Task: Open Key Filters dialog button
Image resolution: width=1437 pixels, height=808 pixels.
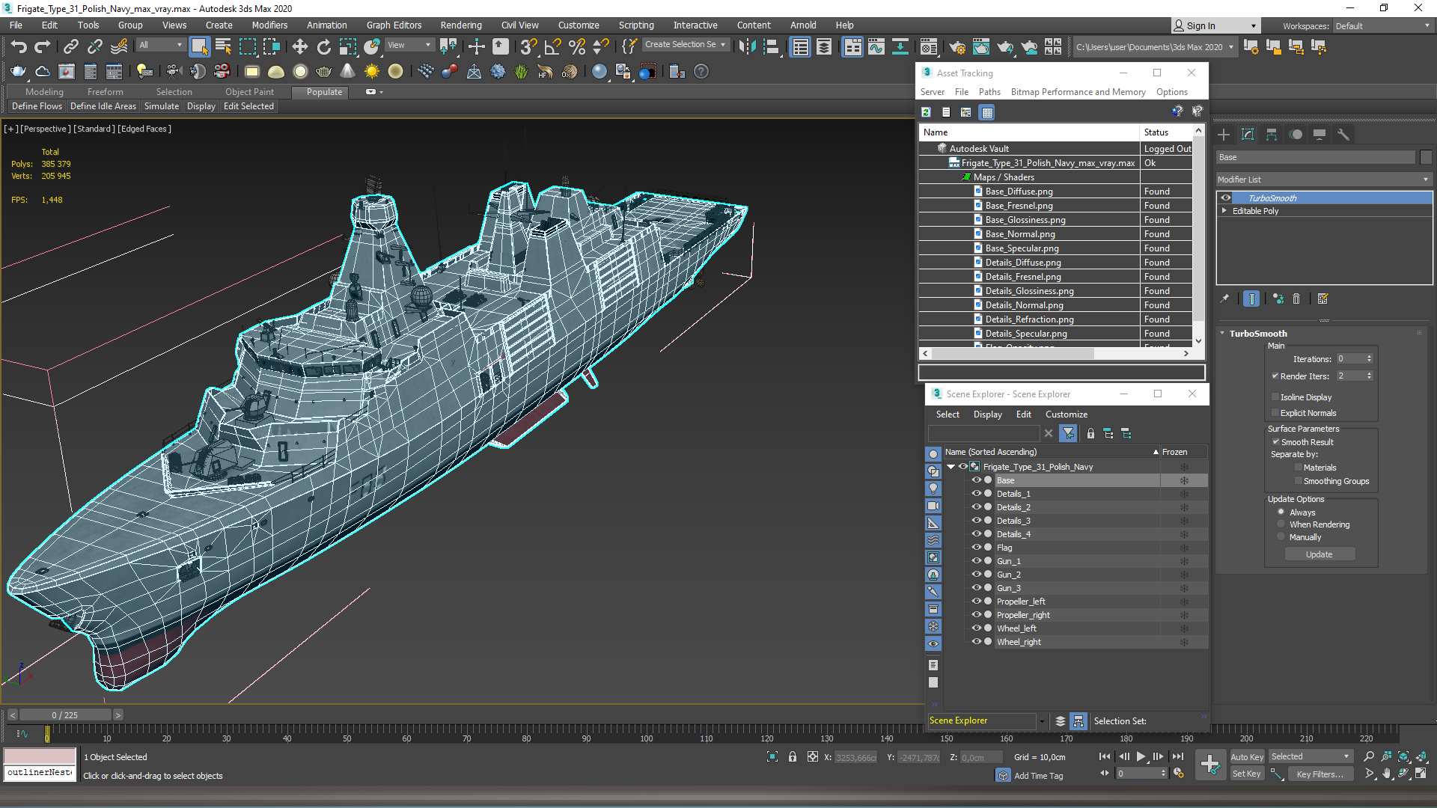Action: point(1321,774)
